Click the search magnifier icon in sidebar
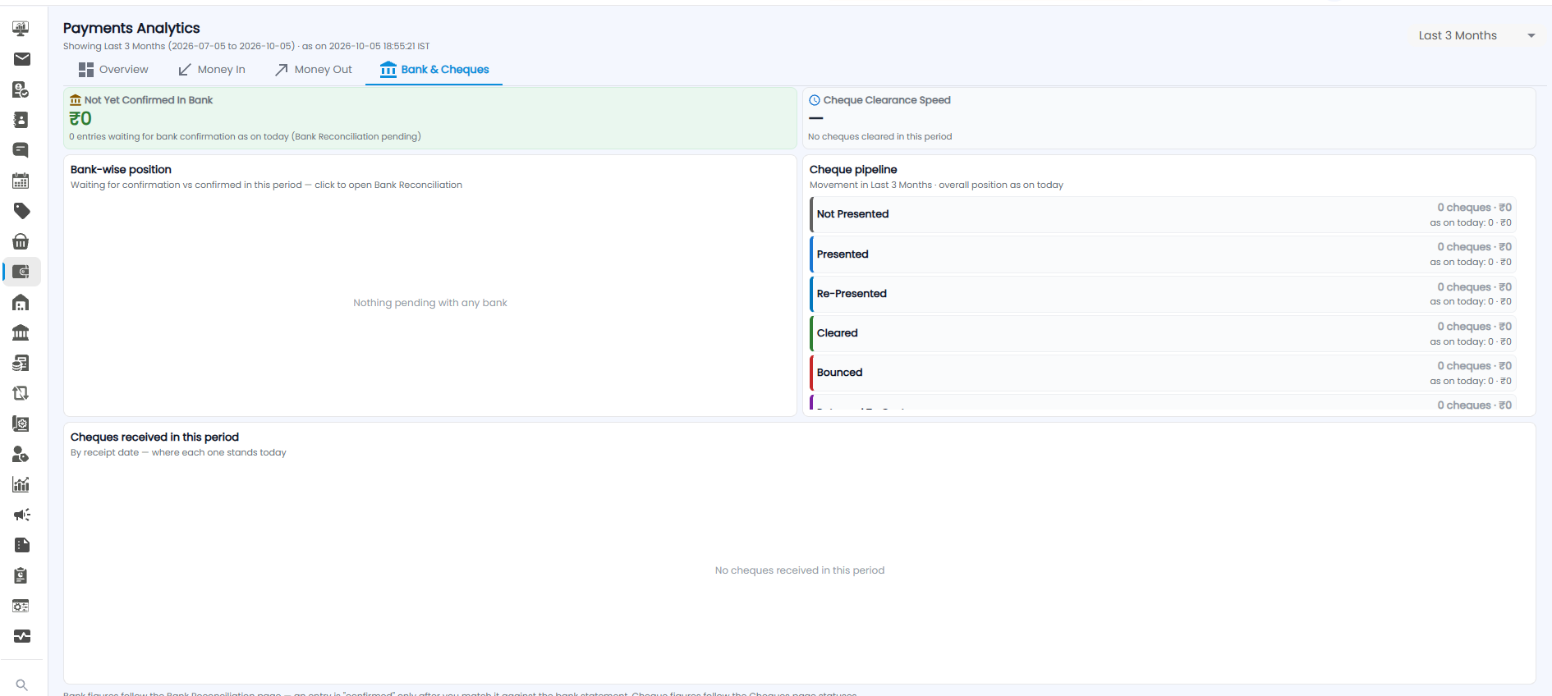Screen dimensions: 1552x696 [21, 685]
